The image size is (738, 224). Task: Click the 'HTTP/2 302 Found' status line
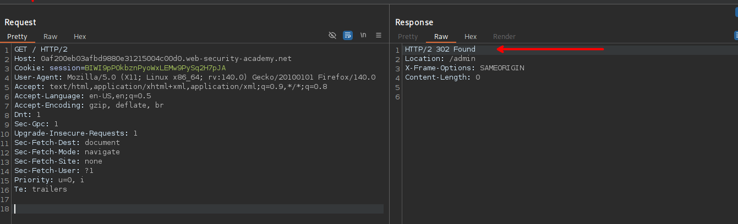click(x=440, y=49)
